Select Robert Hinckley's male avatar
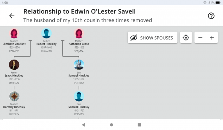 coord(46,33)
